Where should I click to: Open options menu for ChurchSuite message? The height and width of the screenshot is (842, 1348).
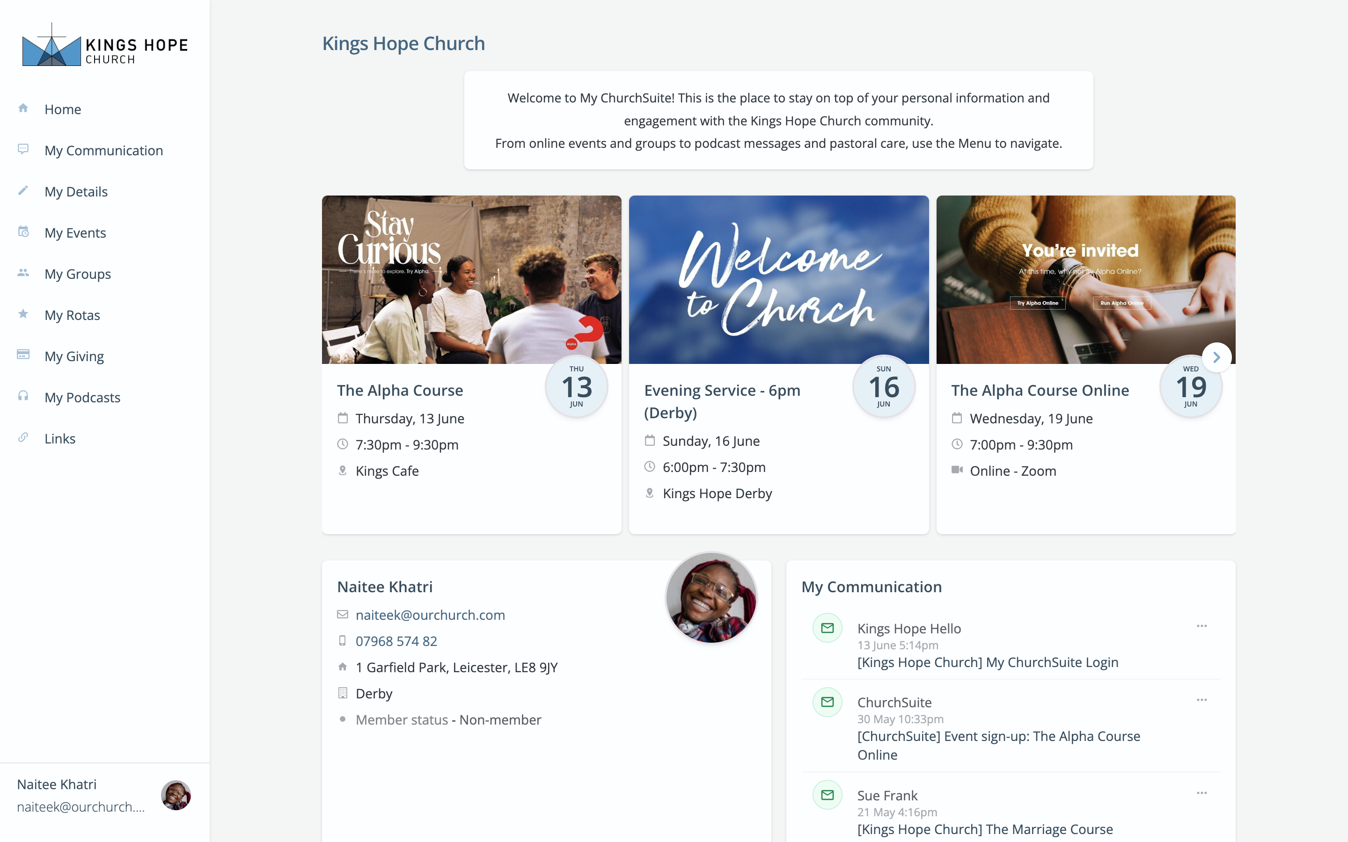point(1201,701)
